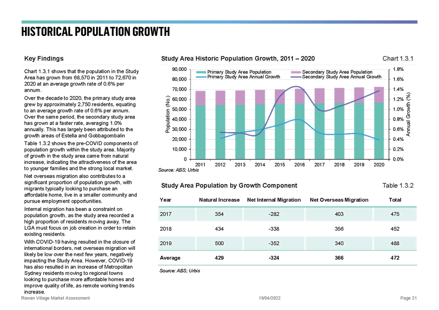Click the 'Study Area Population by Growth Component' title
Image resolution: width=439 pixels, height=310 pixels.
229,186
